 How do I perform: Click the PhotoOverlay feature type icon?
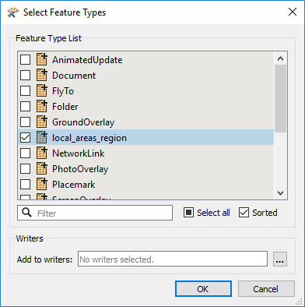42,168
